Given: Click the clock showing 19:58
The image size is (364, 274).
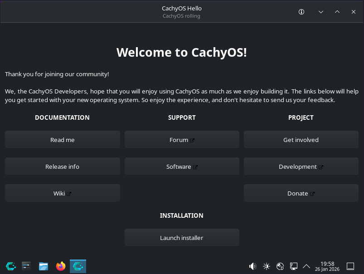Looking at the screenshot, I should [327, 266].
